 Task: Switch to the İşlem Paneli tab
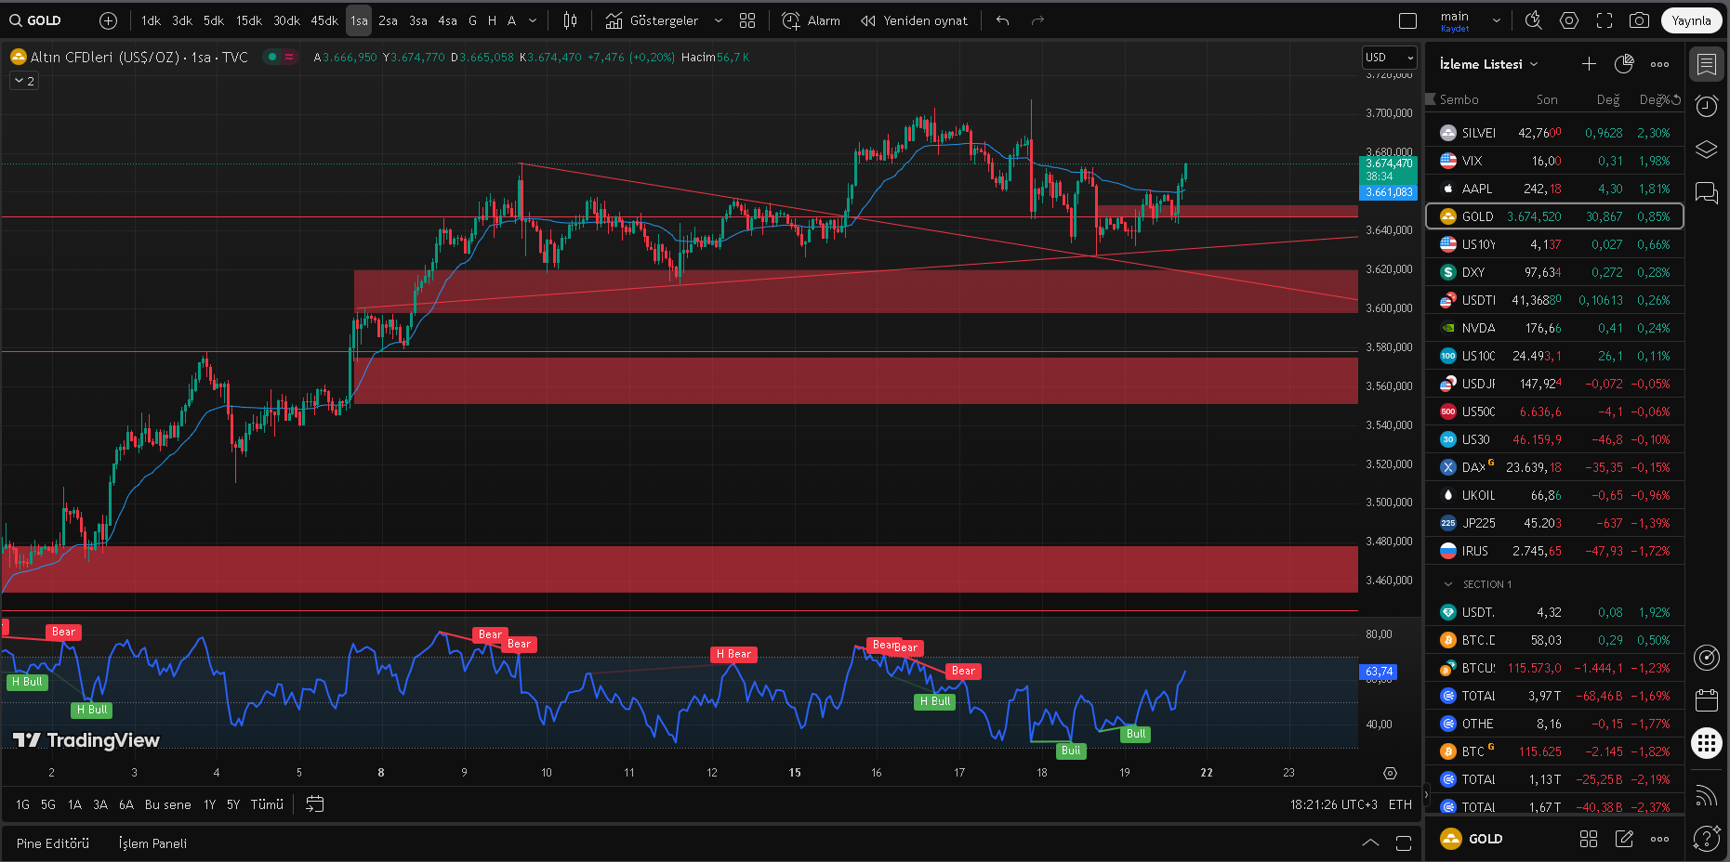[x=152, y=843]
